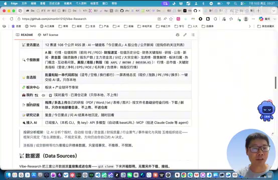278x180 pixels.
Task: Open macOS Spotlight search icon
Action: [x=235, y=3]
